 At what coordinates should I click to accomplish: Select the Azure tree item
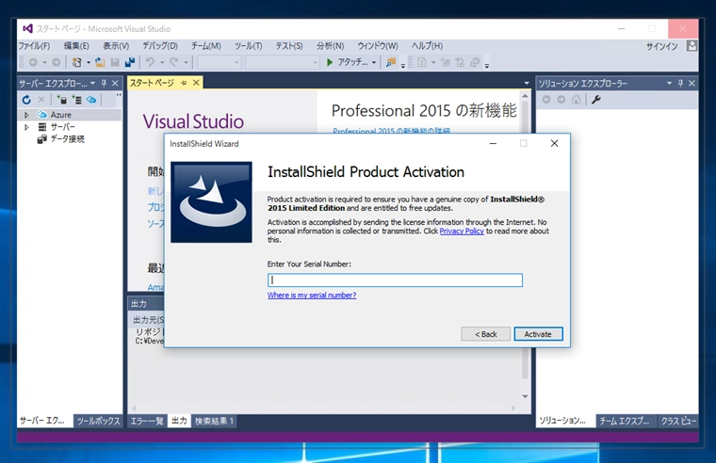[60, 115]
